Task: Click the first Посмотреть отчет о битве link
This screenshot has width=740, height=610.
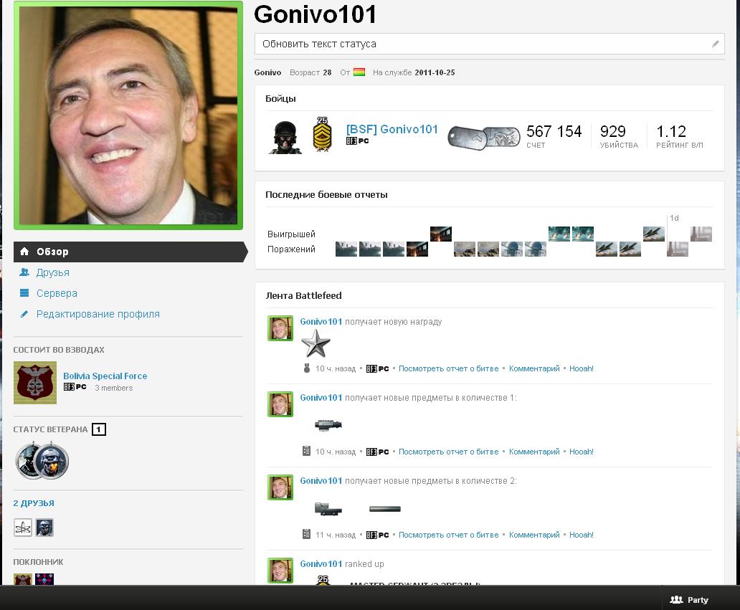Action: point(448,368)
